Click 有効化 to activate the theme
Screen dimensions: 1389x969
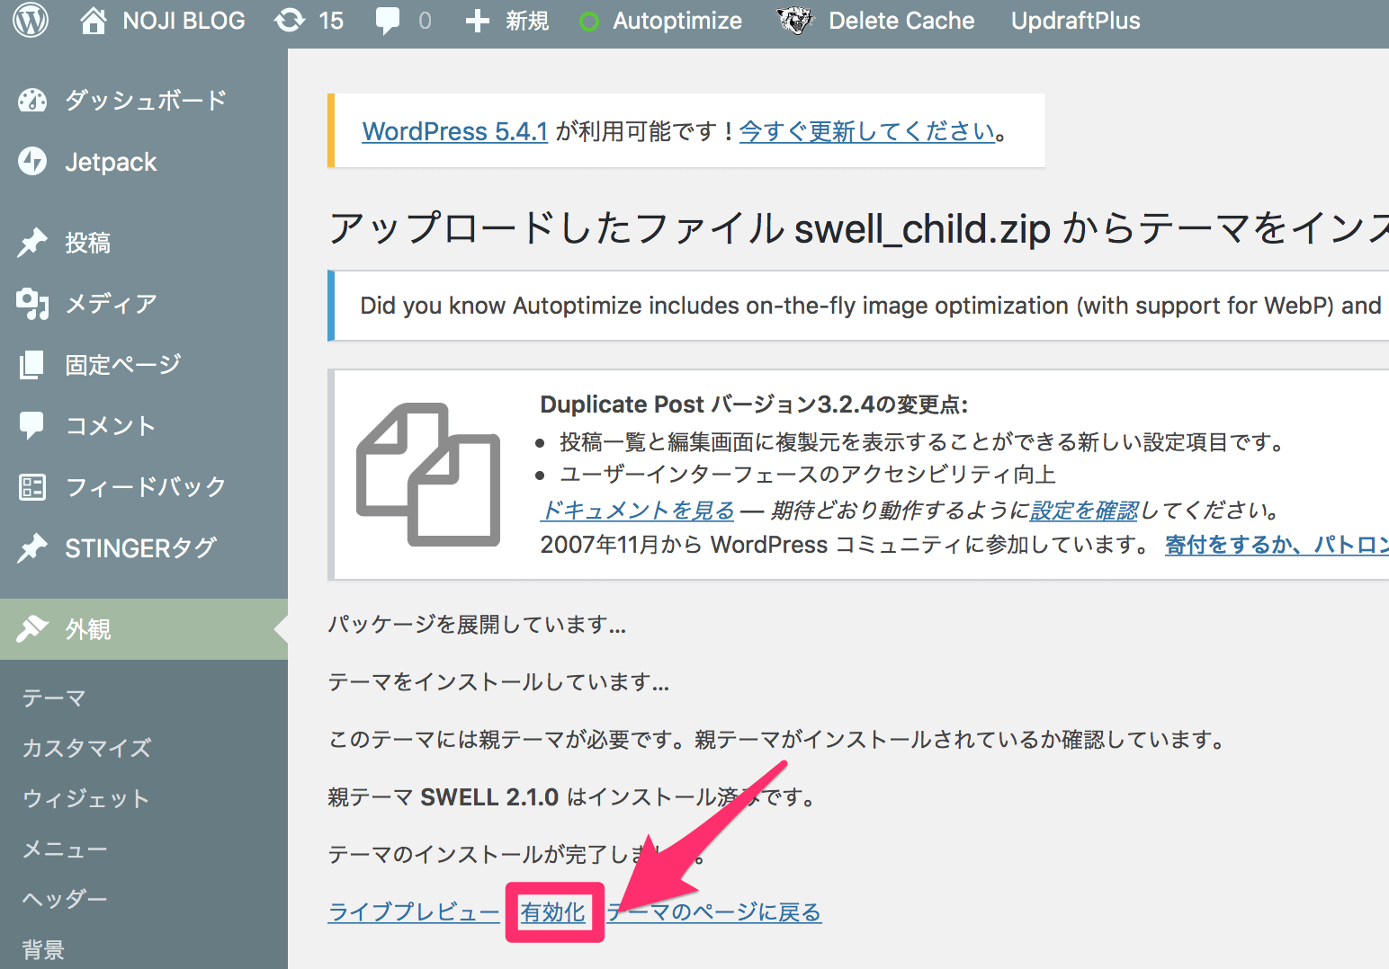553,912
